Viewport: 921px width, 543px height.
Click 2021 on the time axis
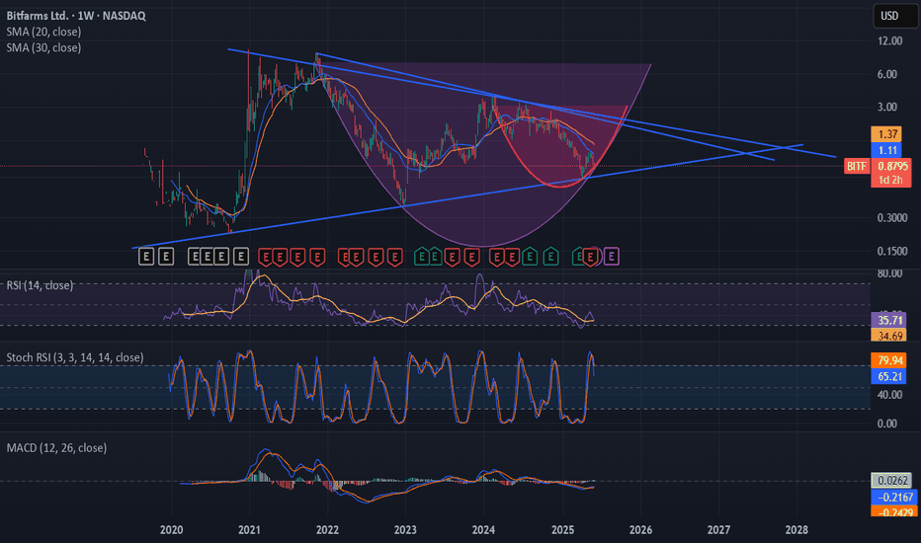[249, 530]
